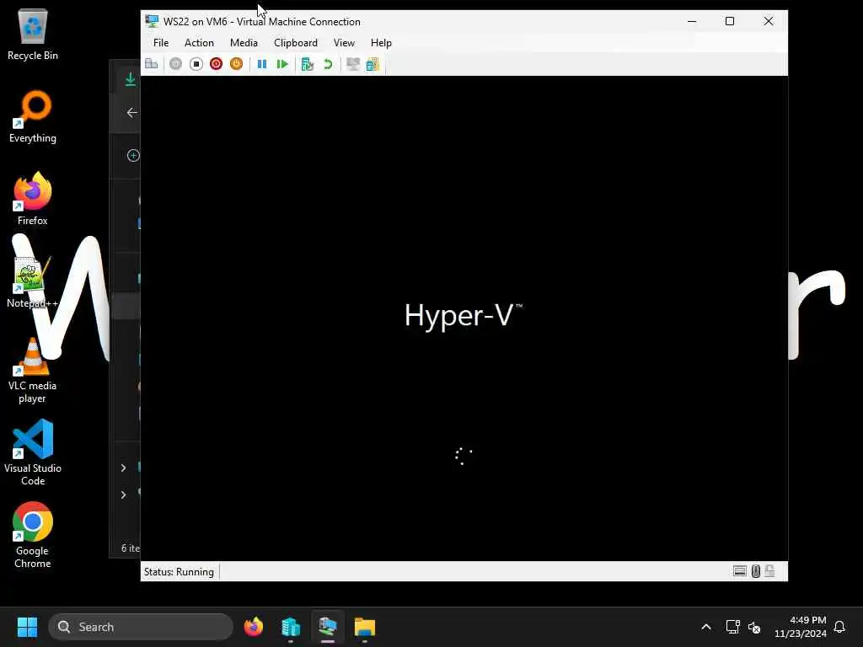Image resolution: width=863 pixels, height=647 pixels.
Task: Open the View menu
Action: [x=344, y=43]
